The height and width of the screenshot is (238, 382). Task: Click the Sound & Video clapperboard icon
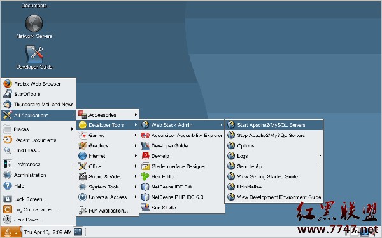click(83, 176)
